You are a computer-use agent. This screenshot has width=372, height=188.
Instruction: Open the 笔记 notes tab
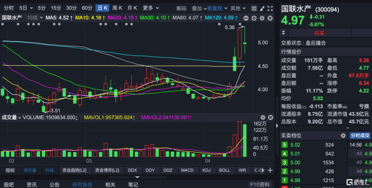tap(133, 185)
